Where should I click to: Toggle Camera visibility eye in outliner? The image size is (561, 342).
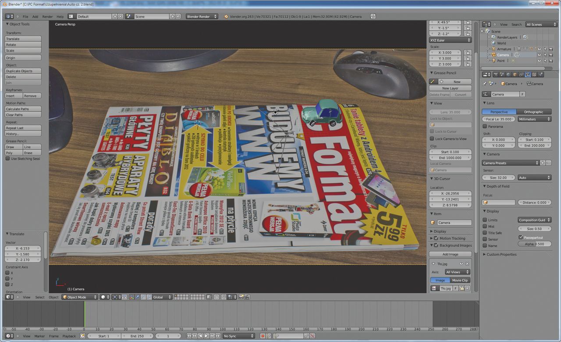tap(539, 55)
